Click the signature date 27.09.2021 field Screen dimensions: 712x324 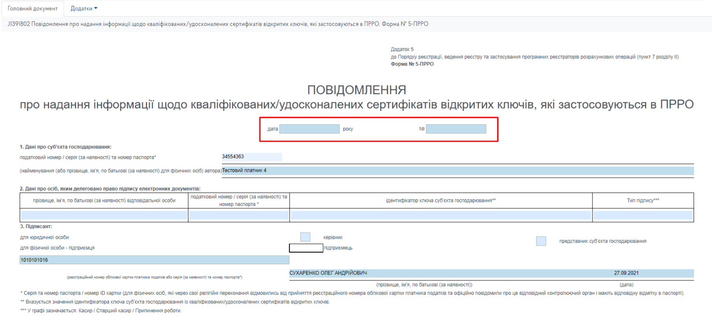click(626, 273)
